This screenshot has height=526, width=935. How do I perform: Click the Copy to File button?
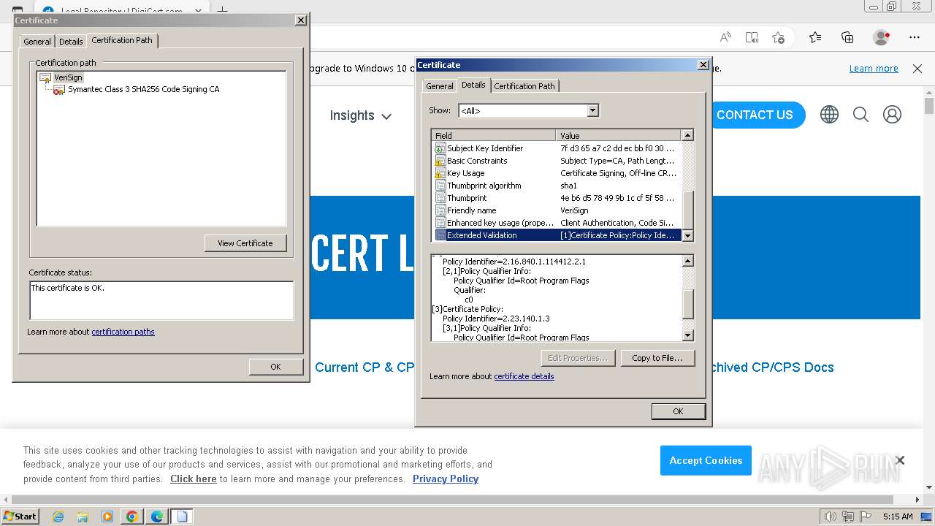657,358
